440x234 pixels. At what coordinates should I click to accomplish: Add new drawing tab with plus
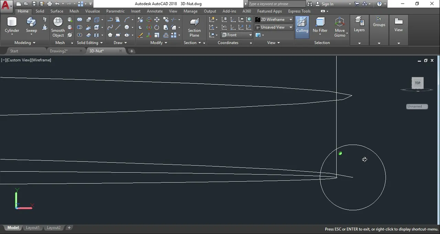pos(131,51)
